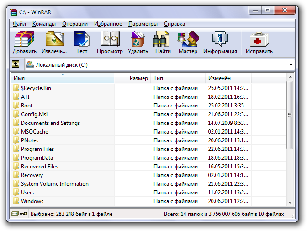Click the vertical scrollbar thumb
Image resolution: width=307 pixels, height=231 pixels.
point(290,115)
